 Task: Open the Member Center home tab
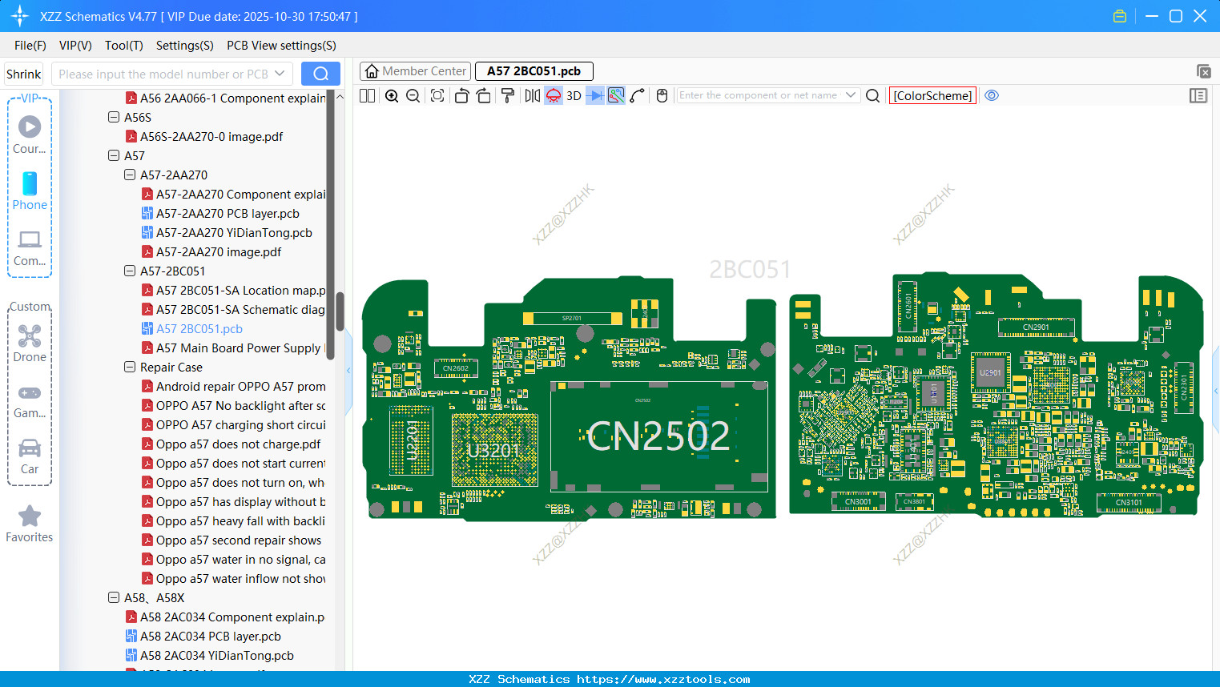[x=415, y=71]
